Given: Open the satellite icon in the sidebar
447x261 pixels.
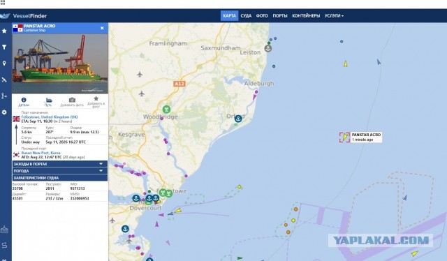Looking at the screenshot, I should coord(4,80).
